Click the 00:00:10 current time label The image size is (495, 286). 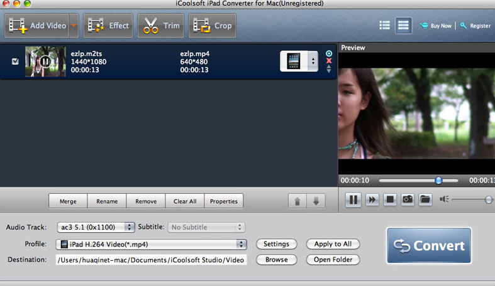pyautogui.click(x=355, y=180)
